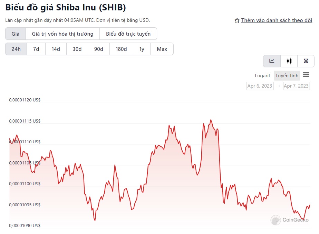
Task: Open end date Apr 7, 2023 field
Action: [x=296, y=86]
